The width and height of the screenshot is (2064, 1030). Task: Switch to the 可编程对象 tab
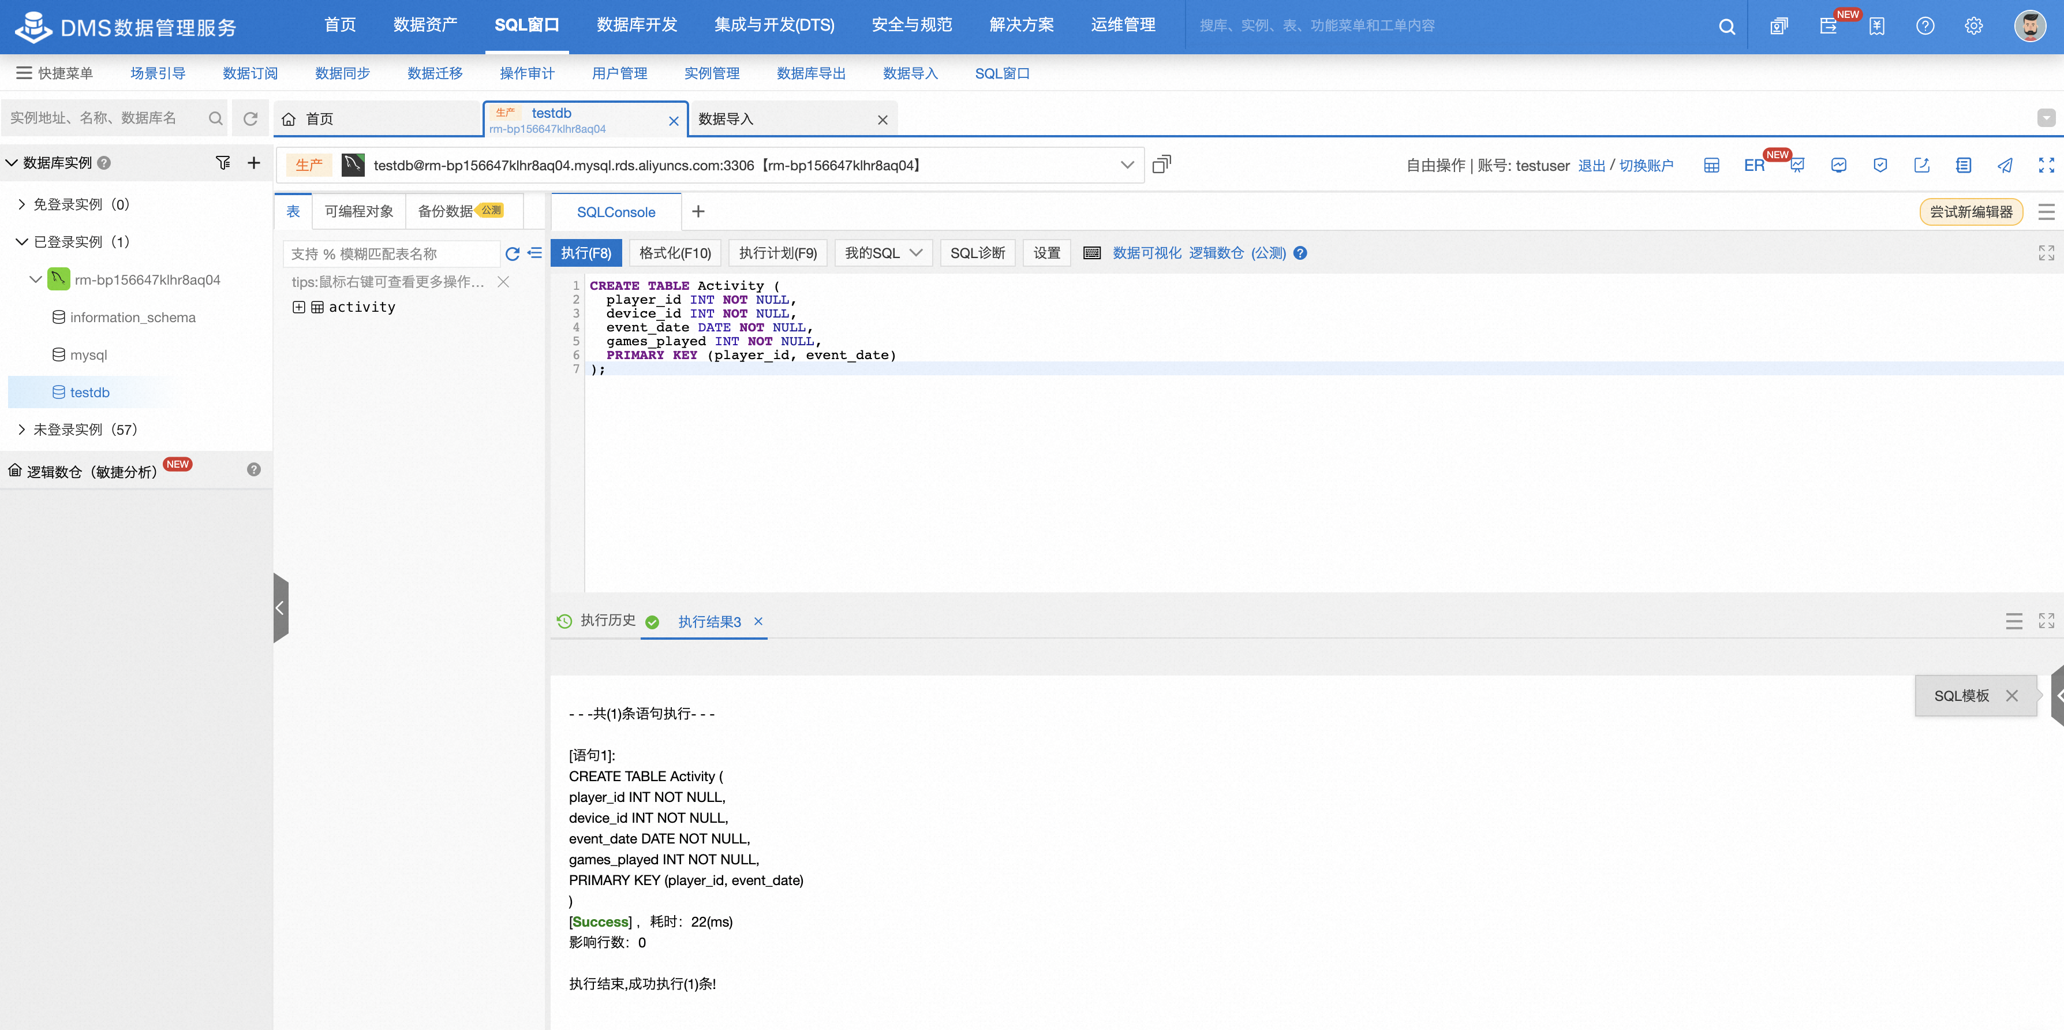point(359,212)
